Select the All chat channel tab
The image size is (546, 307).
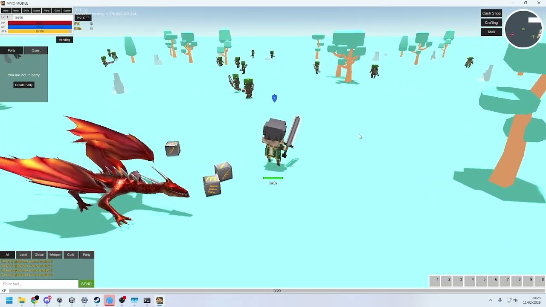[x=7, y=255]
